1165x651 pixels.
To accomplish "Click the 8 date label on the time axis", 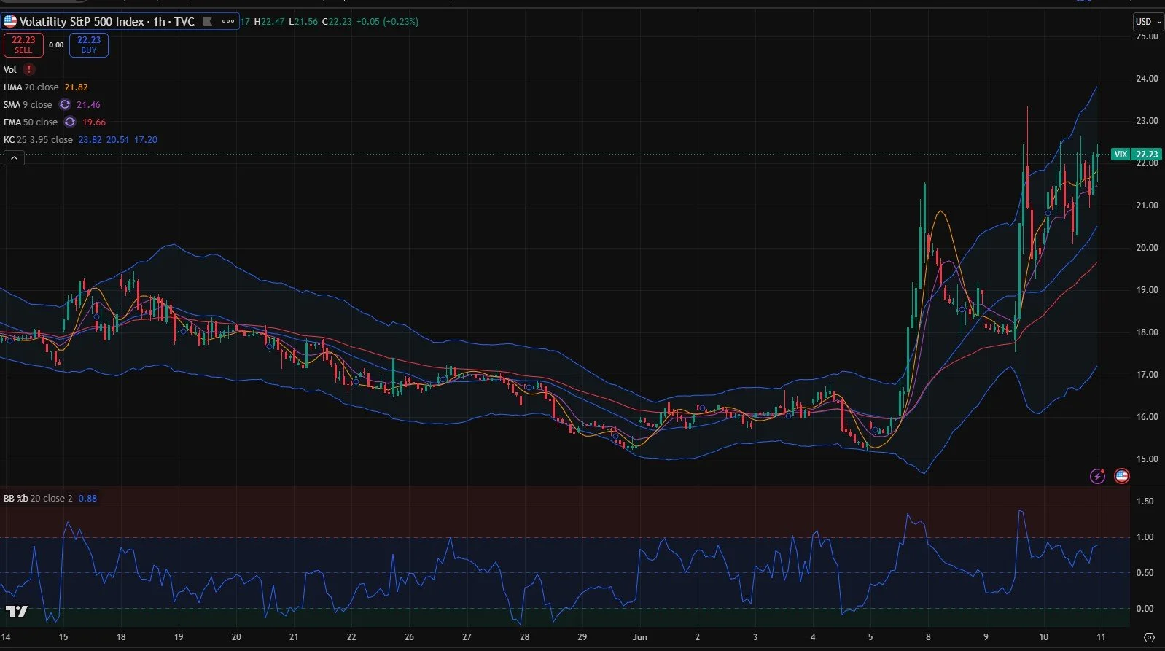I will (x=928, y=637).
